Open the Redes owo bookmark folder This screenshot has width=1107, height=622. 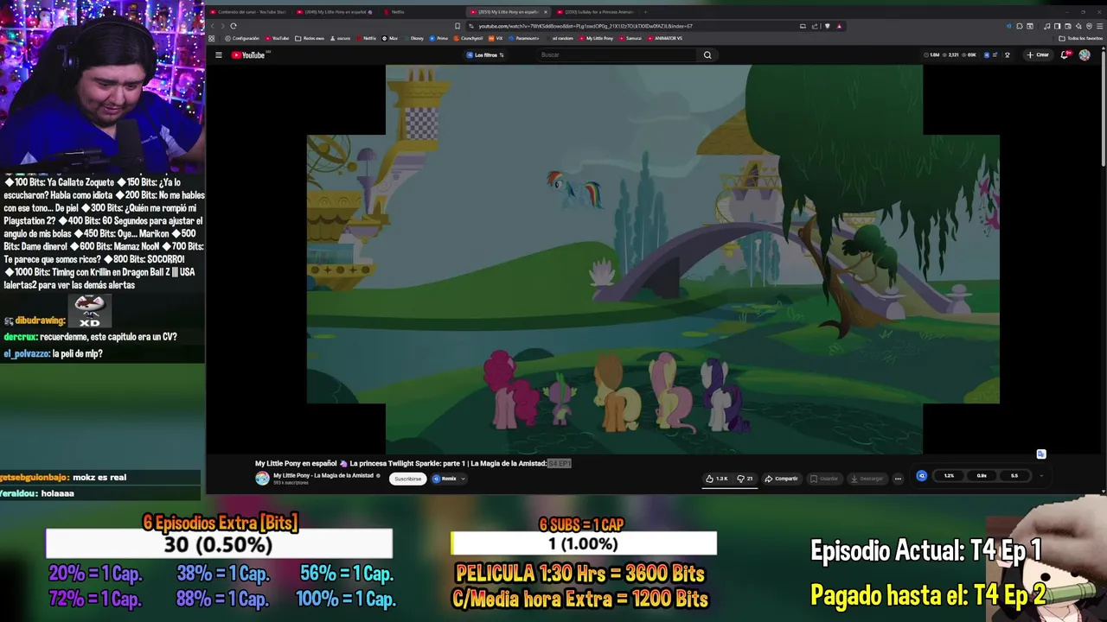pos(310,38)
